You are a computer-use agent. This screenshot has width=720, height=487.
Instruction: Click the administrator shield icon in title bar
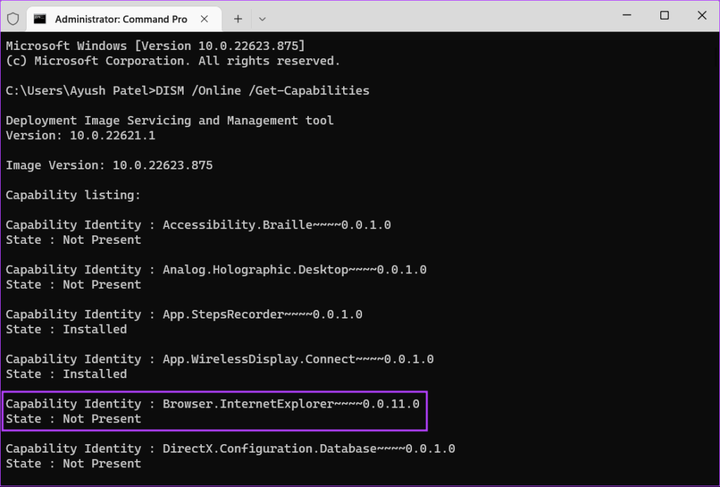tap(13, 19)
